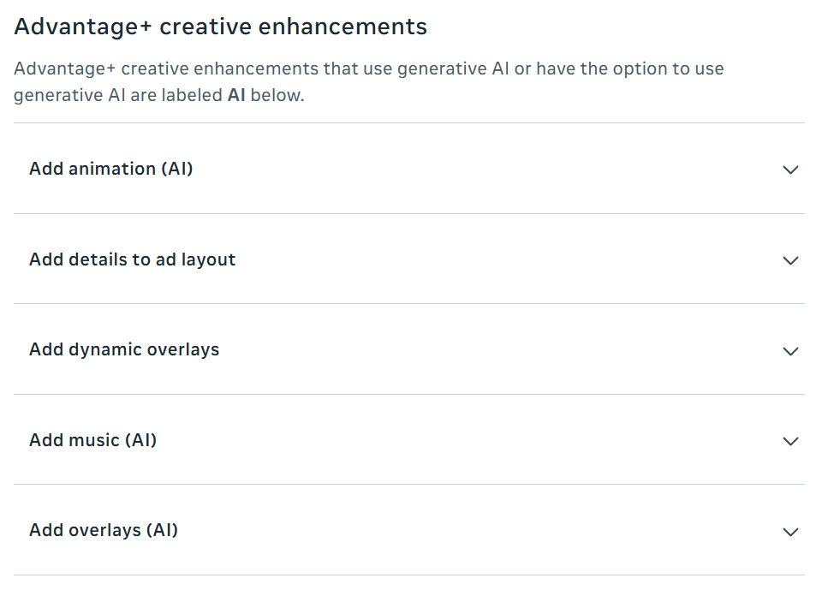The height and width of the screenshot is (590, 822).
Task: Click the (AI) tag in Add music row
Action: [140, 440]
